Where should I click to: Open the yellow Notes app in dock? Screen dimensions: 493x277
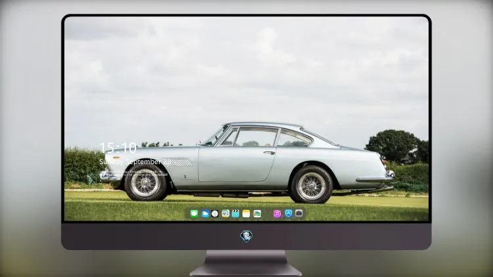(x=246, y=214)
